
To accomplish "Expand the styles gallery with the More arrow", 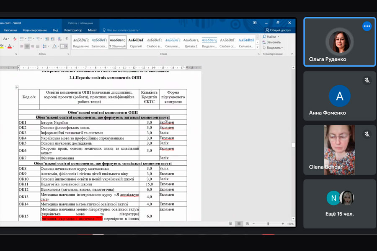I will coord(258,47).
